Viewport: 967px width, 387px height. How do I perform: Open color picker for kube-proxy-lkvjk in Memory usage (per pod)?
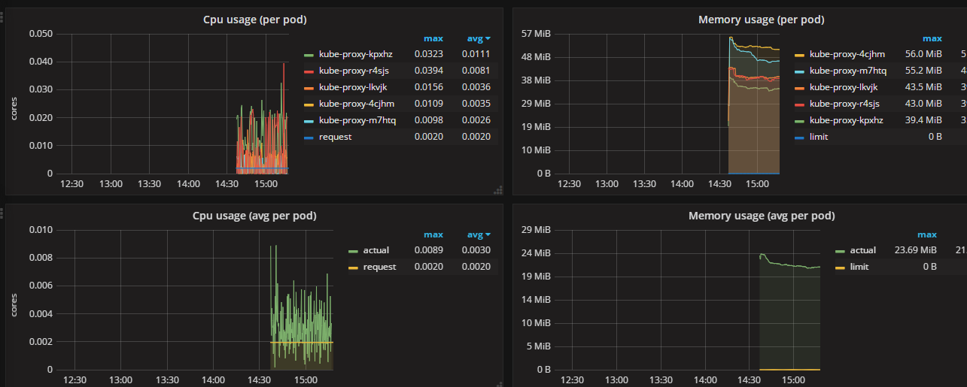tap(799, 88)
